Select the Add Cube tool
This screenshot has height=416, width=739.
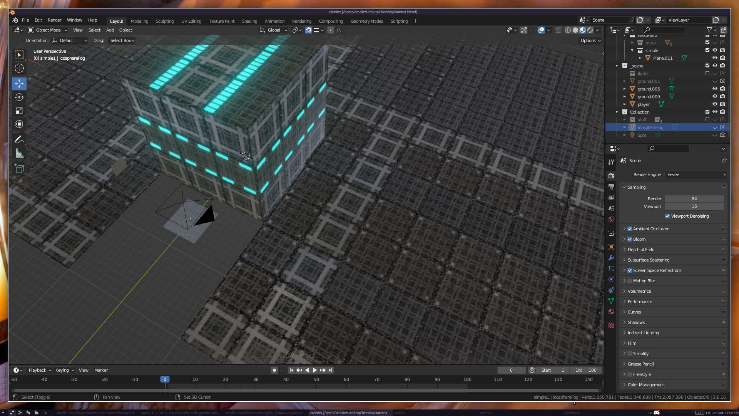click(19, 168)
